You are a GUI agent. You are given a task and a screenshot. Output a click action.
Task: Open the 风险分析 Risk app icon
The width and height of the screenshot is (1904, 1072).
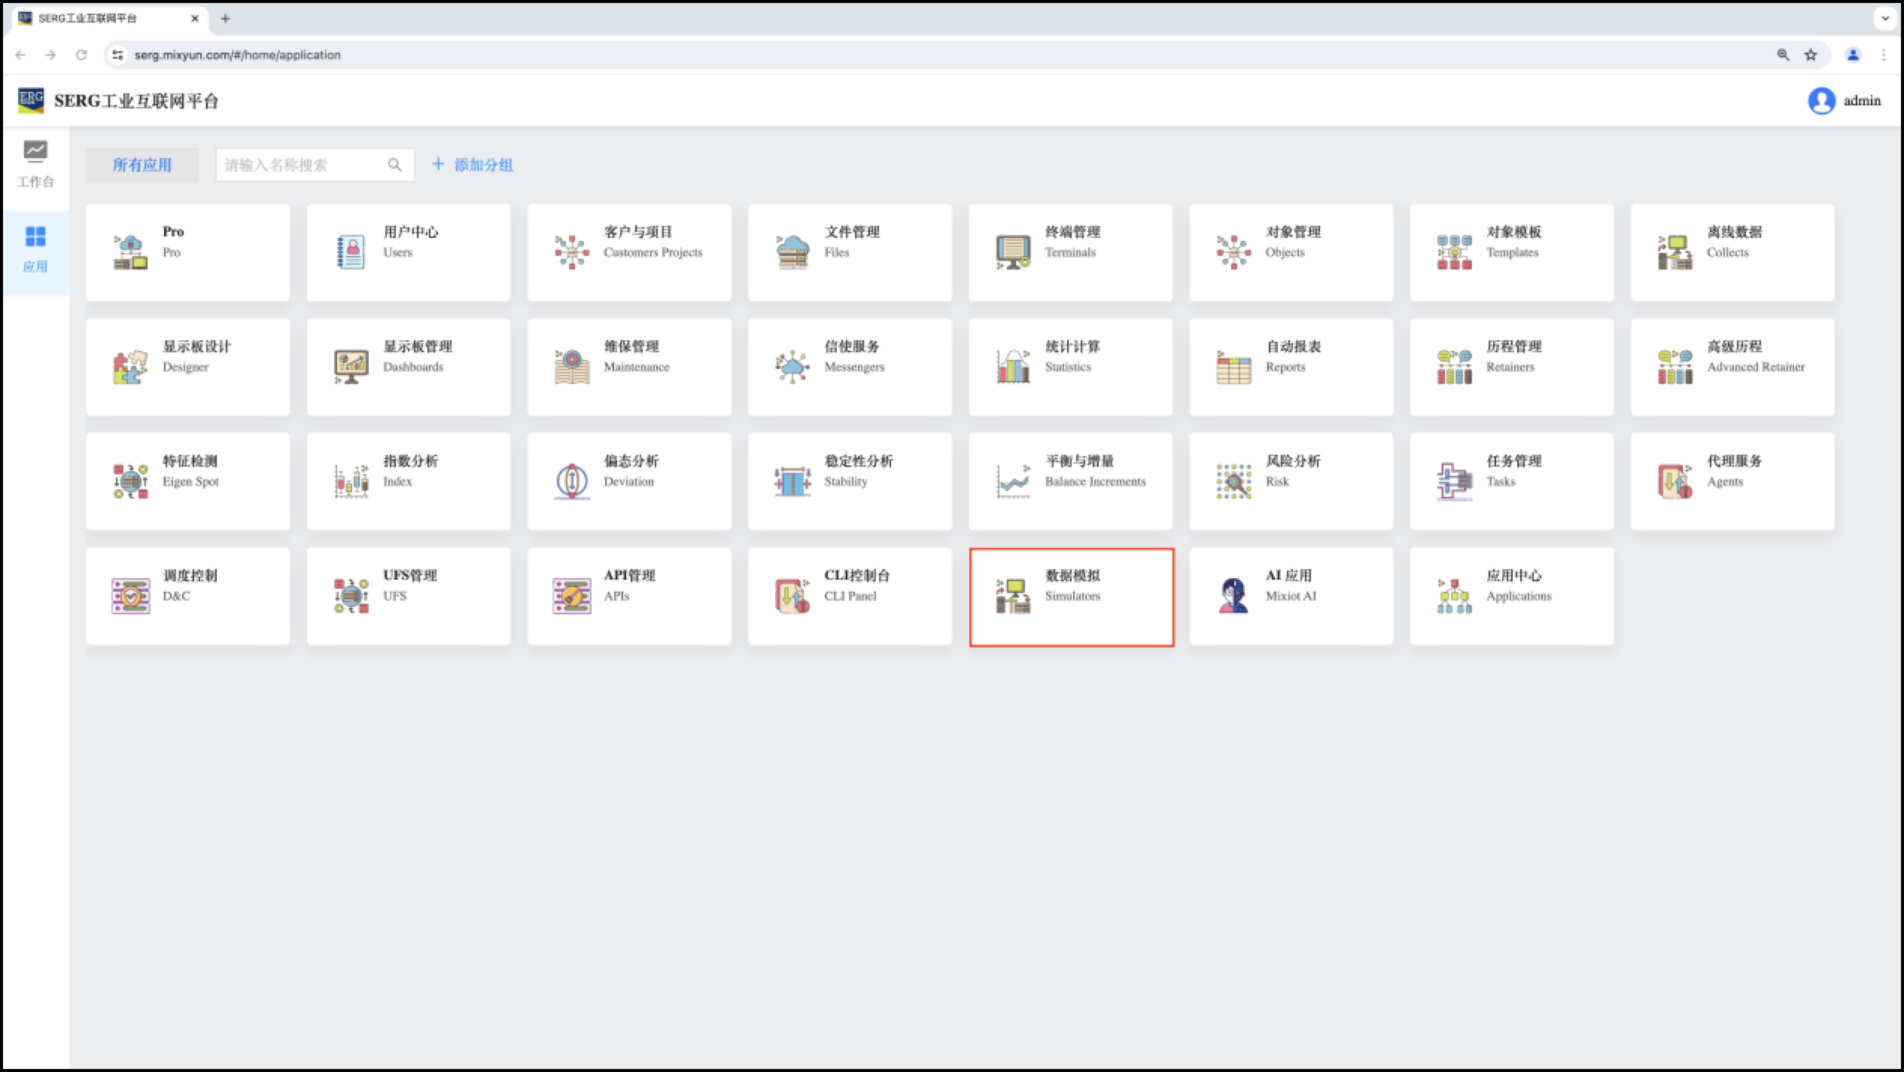[1233, 481]
